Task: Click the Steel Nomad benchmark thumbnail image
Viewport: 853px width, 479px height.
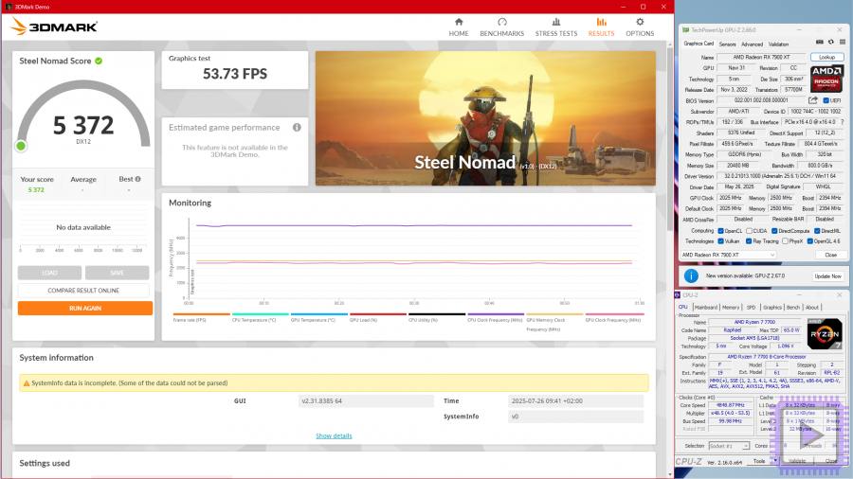Action: (485, 118)
